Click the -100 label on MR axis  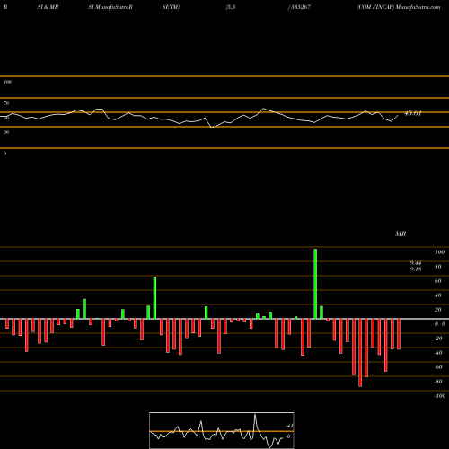pyautogui.click(x=440, y=396)
